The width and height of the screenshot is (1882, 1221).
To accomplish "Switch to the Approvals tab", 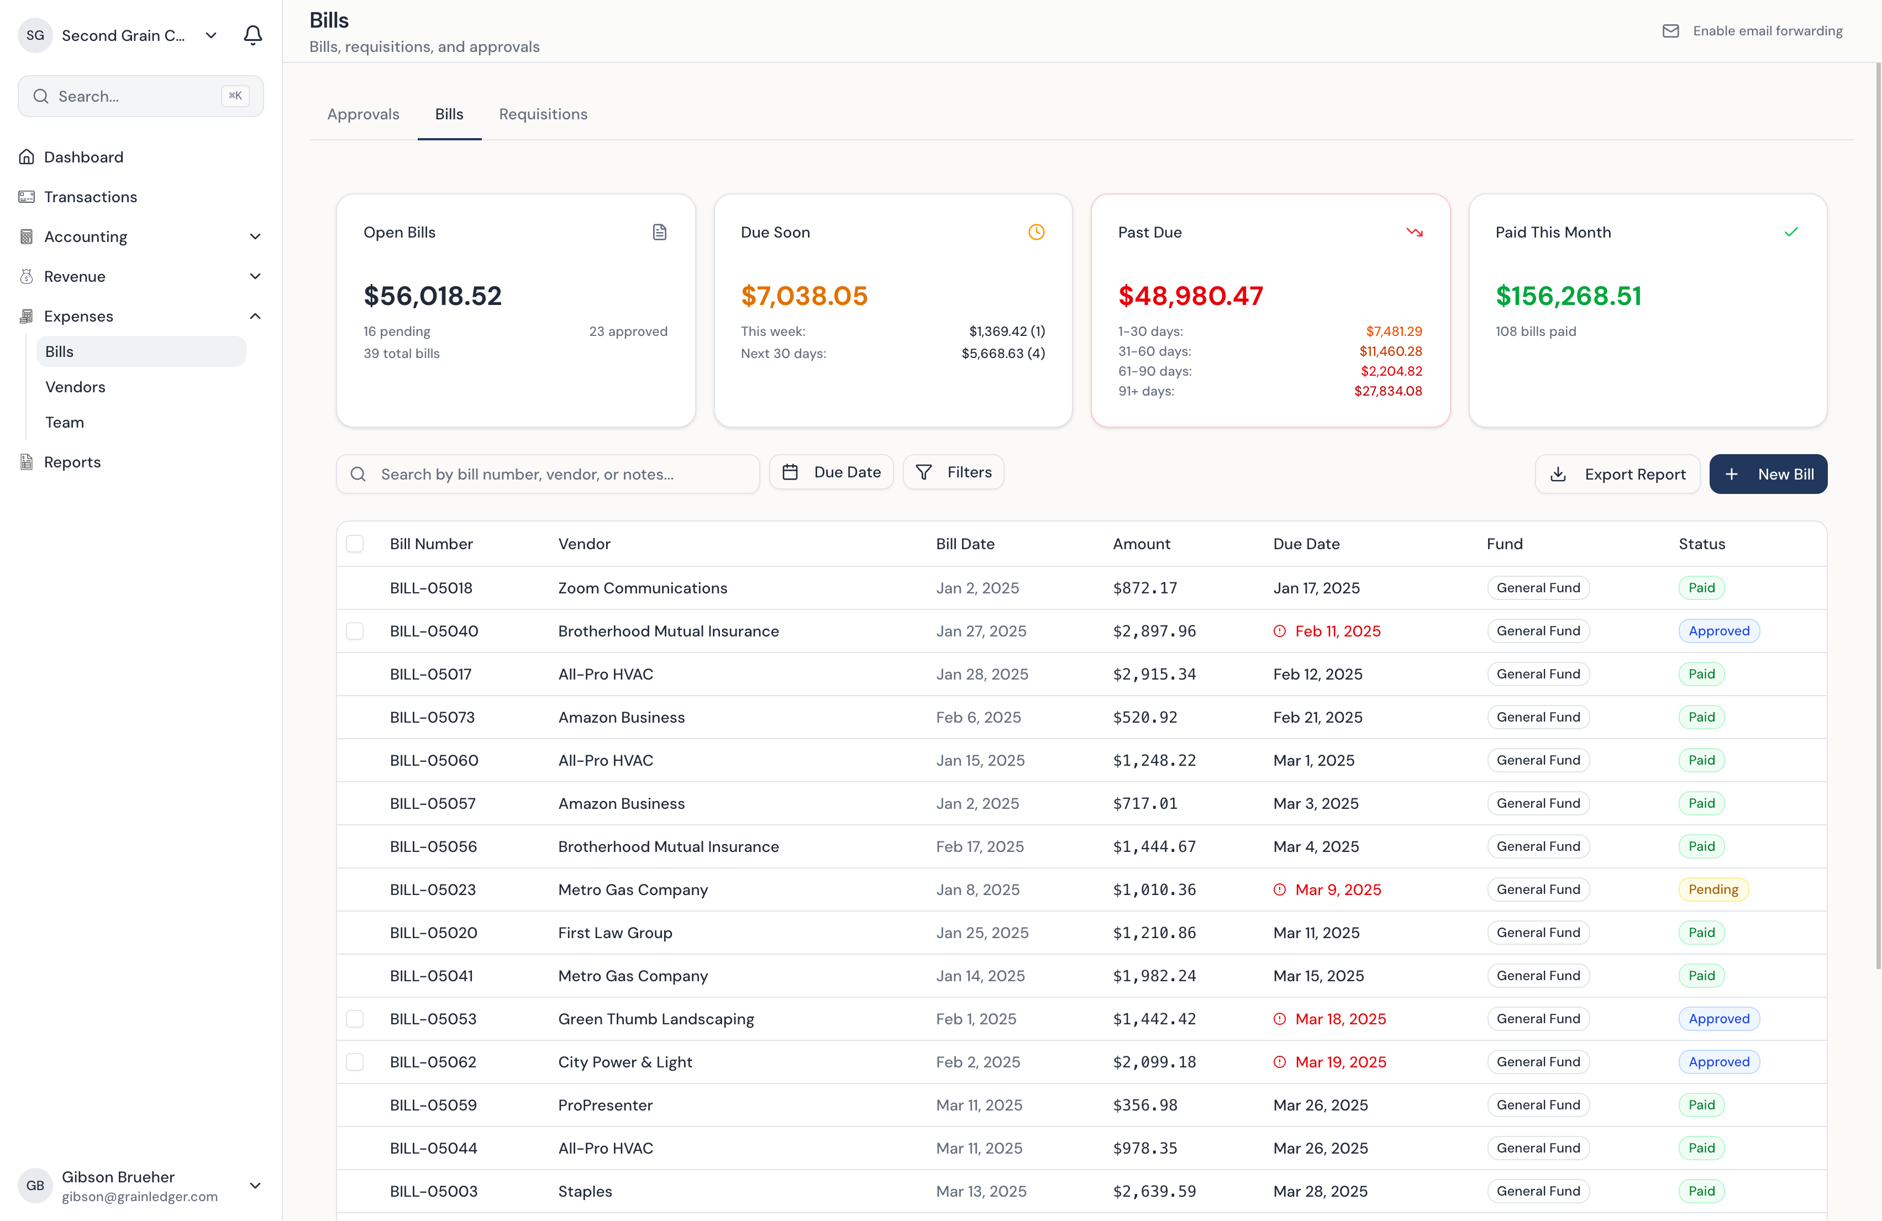I will (363, 114).
